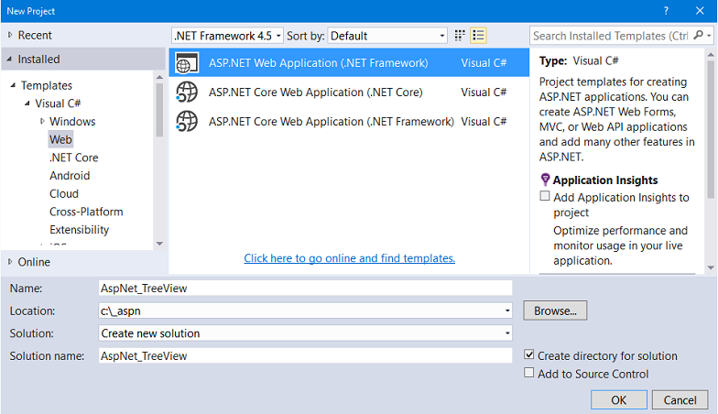Screen dimensions: 718x414
Task: Select ASP.NET Core Web Application (.NET Framework) row
Action: pyautogui.click(x=349, y=121)
